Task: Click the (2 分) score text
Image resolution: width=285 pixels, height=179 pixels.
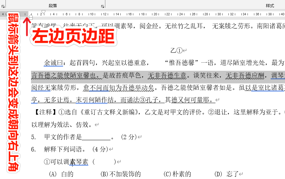Action: [129, 137]
